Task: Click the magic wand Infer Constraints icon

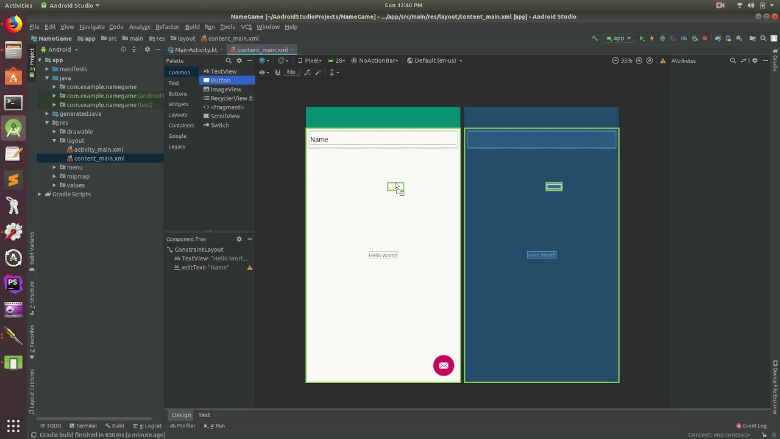Action: pos(317,73)
